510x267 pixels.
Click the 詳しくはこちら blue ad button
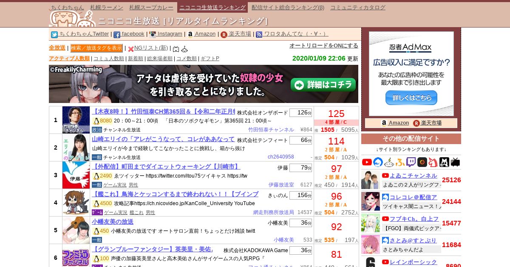pyautogui.click(x=411, y=97)
